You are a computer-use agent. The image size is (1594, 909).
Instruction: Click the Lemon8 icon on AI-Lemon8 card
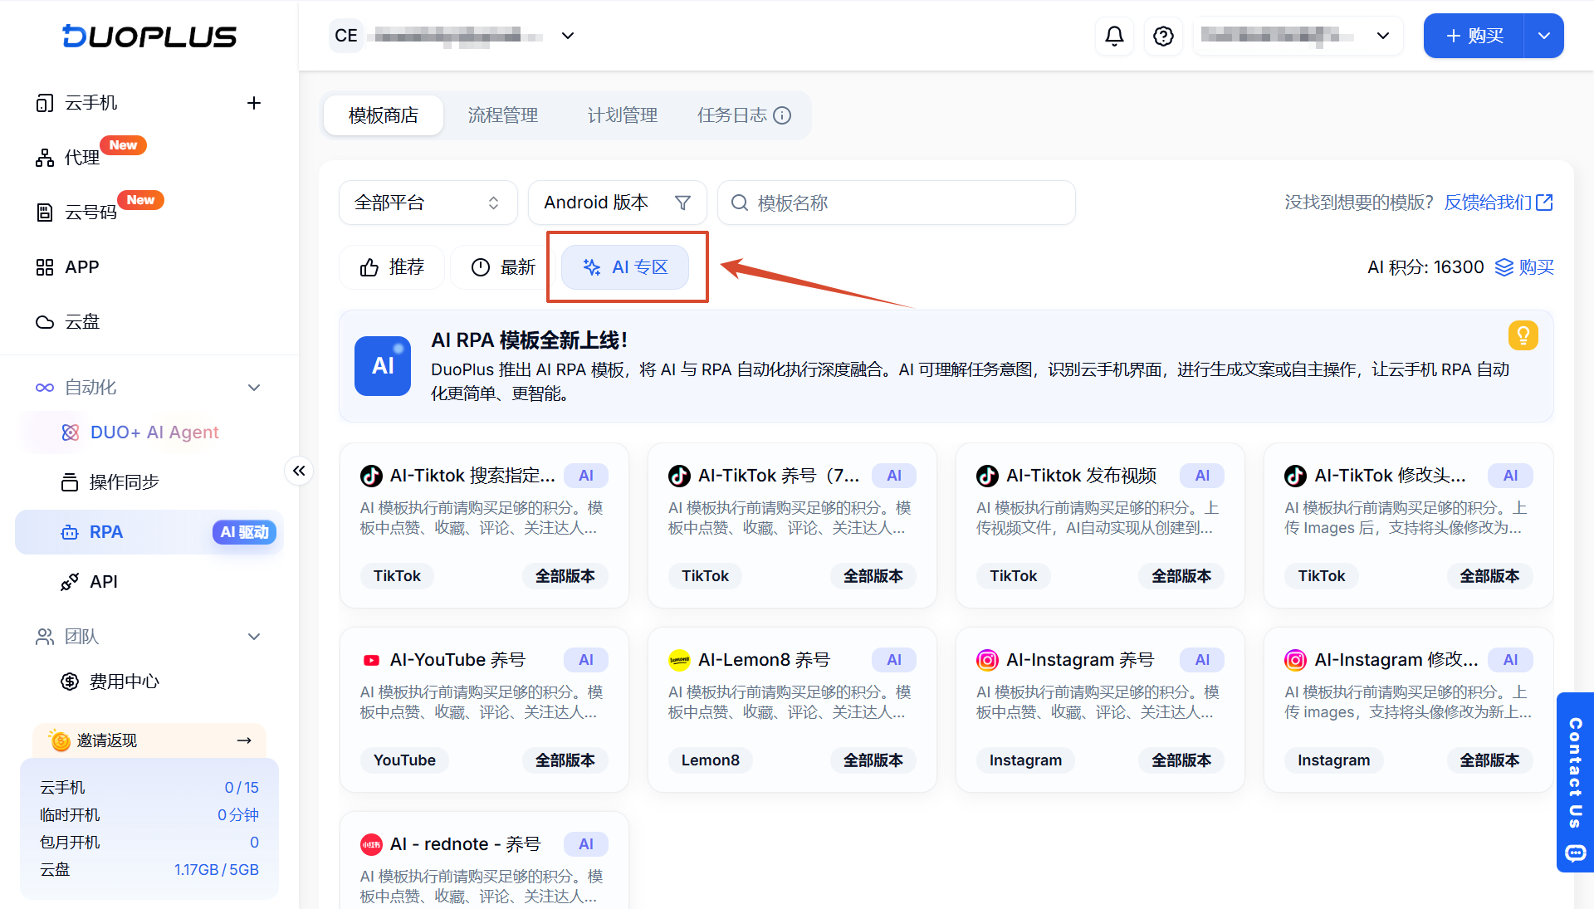679,660
